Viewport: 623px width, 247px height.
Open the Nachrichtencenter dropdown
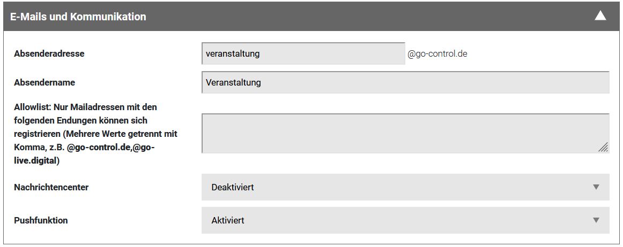tap(405, 188)
